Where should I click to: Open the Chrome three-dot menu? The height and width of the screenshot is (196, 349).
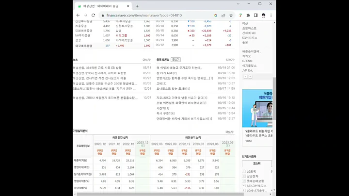(x=271, y=16)
